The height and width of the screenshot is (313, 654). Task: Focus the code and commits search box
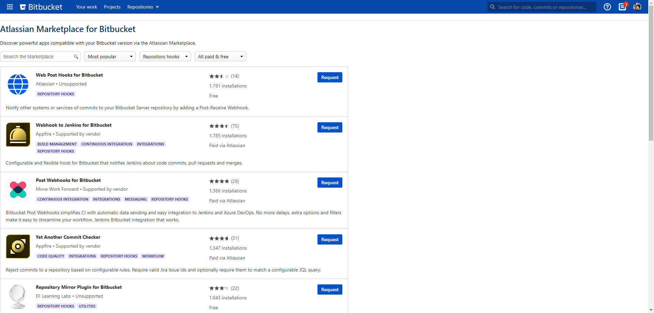click(542, 7)
